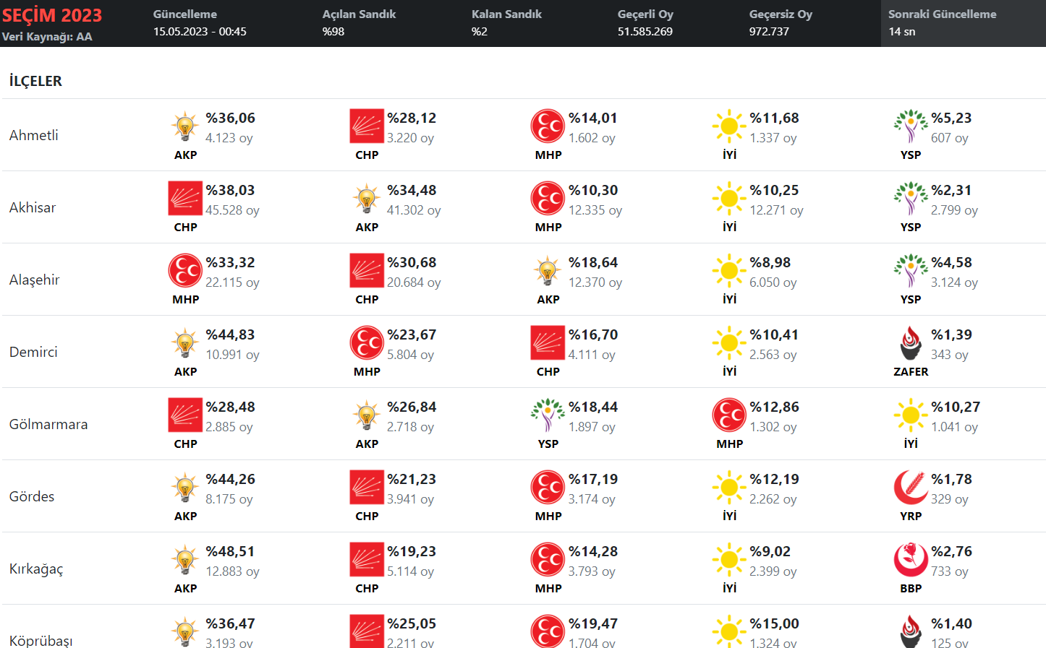Click the AKP logo in Alaşehir row
Screen dimensions: 1046x648
[x=548, y=271]
